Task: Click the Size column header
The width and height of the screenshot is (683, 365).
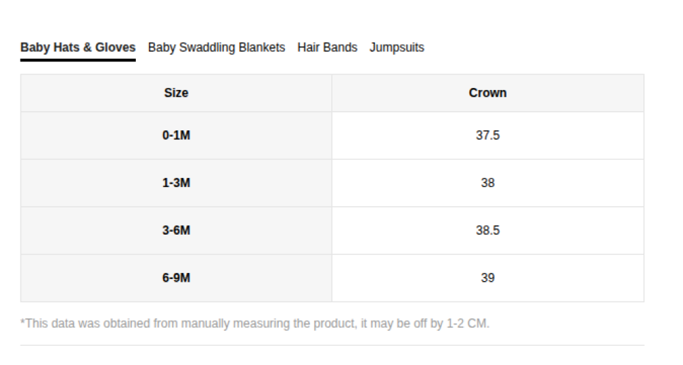Action: [x=176, y=93]
